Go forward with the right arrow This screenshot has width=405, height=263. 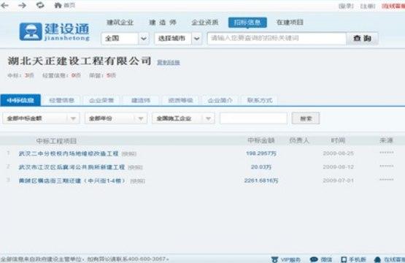22,5
